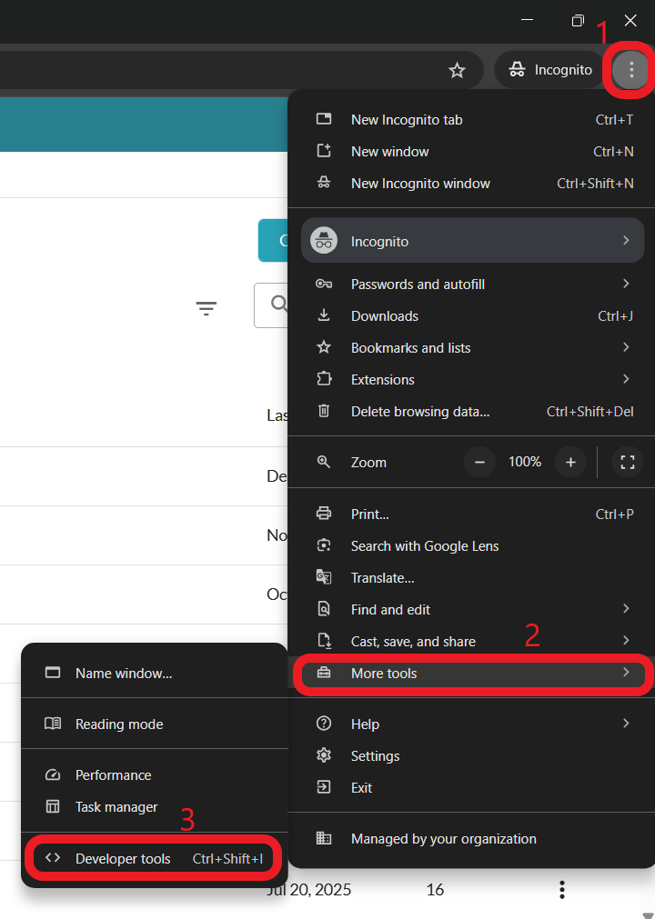Select New window menu entry
Viewport: 655px width, 919px height.
pyautogui.click(x=472, y=151)
